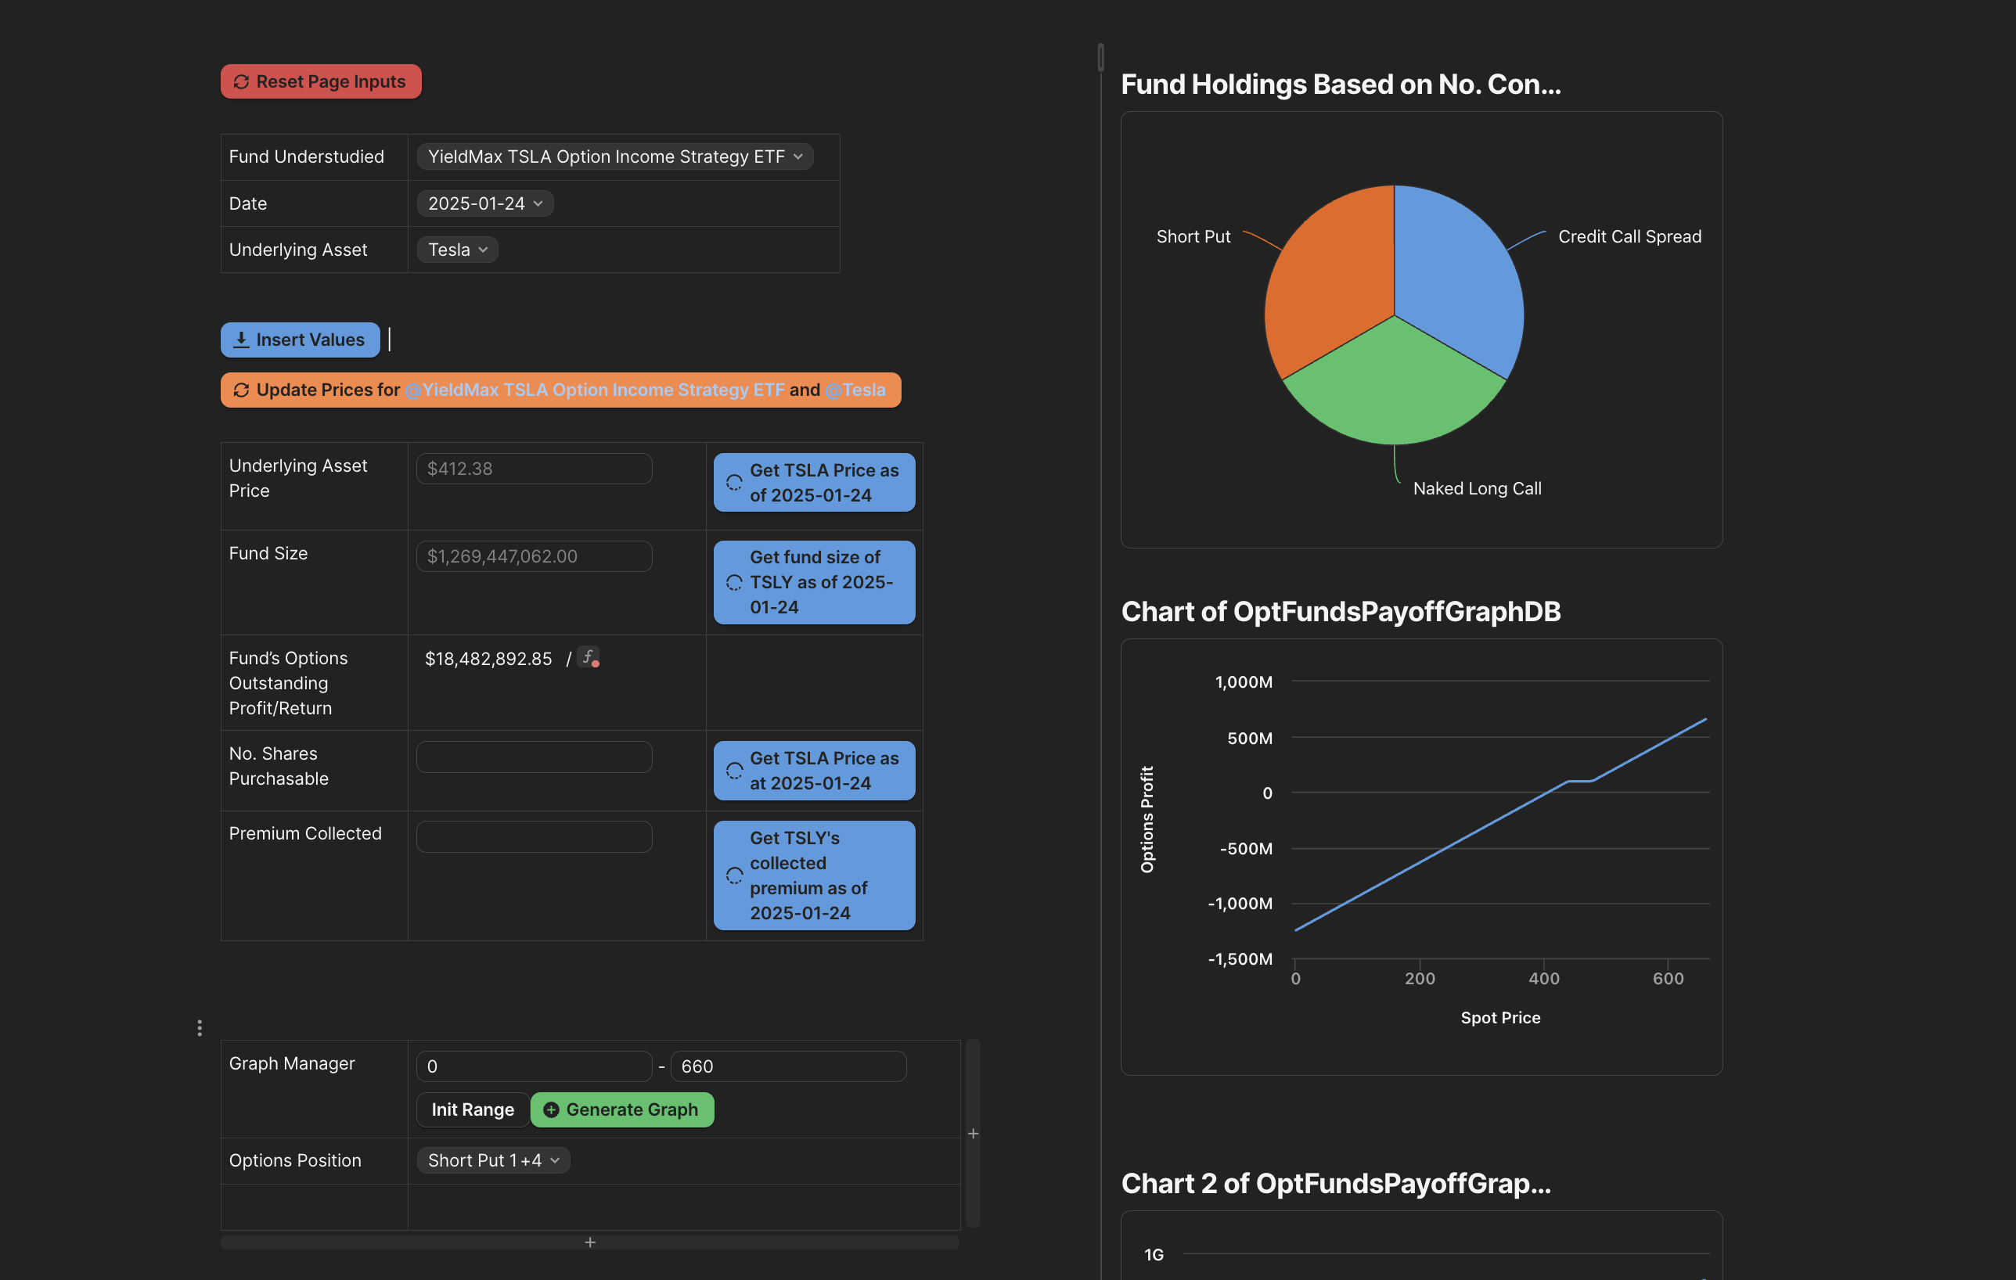This screenshot has width=2016, height=1280.
Task: Click the Generate Graph button
Action: (x=622, y=1110)
